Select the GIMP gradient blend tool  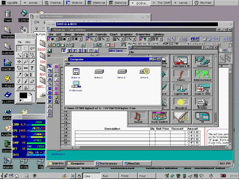pos(32,75)
